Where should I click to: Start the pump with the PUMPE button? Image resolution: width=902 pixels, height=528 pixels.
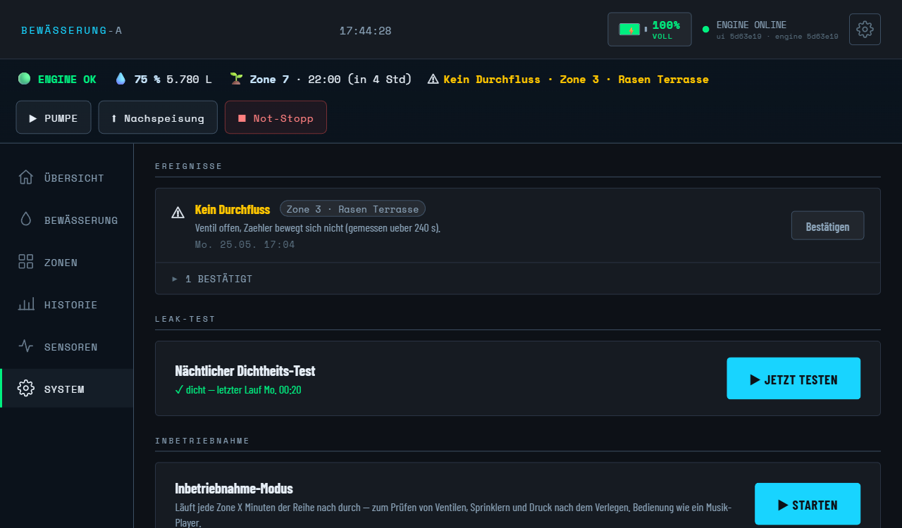[x=54, y=118]
